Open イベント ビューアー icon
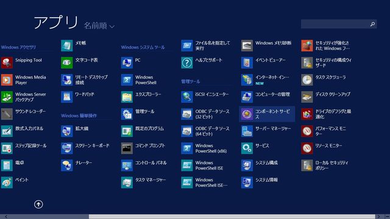This screenshot has width=390, height=219. 247,63
